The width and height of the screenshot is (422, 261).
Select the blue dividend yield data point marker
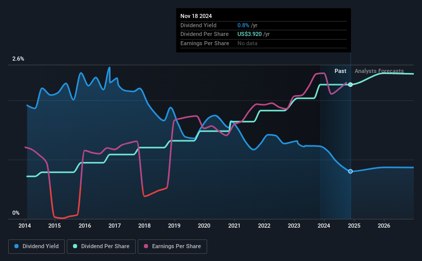coord(351,172)
